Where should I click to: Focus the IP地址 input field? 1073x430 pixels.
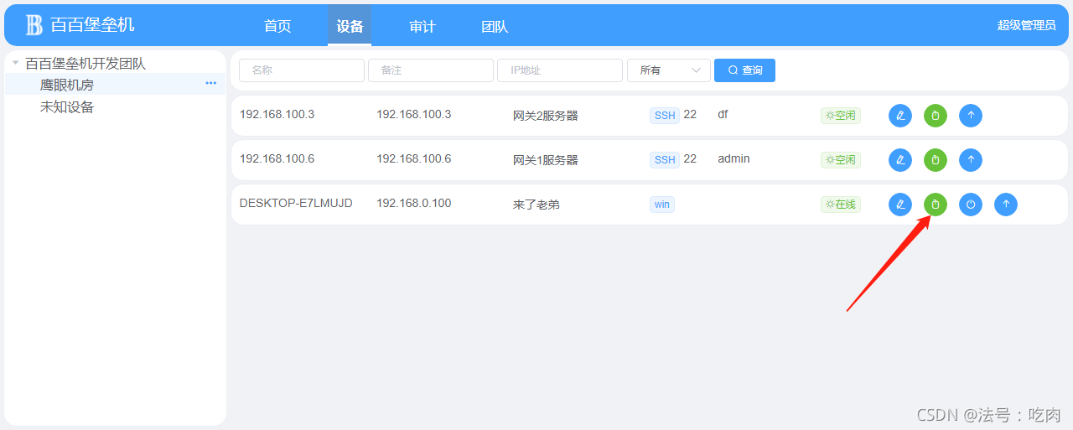click(x=560, y=70)
